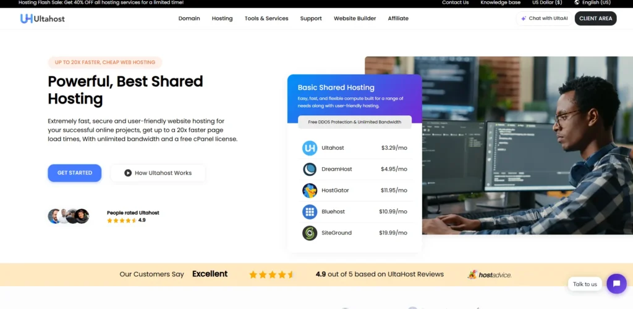Click the $11.95/mo HostGator price
The image size is (633, 309).
click(394, 191)
